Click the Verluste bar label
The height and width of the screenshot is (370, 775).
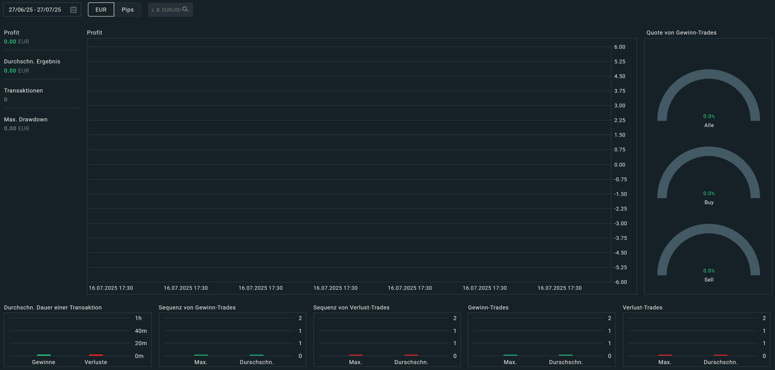click(96, 362)
